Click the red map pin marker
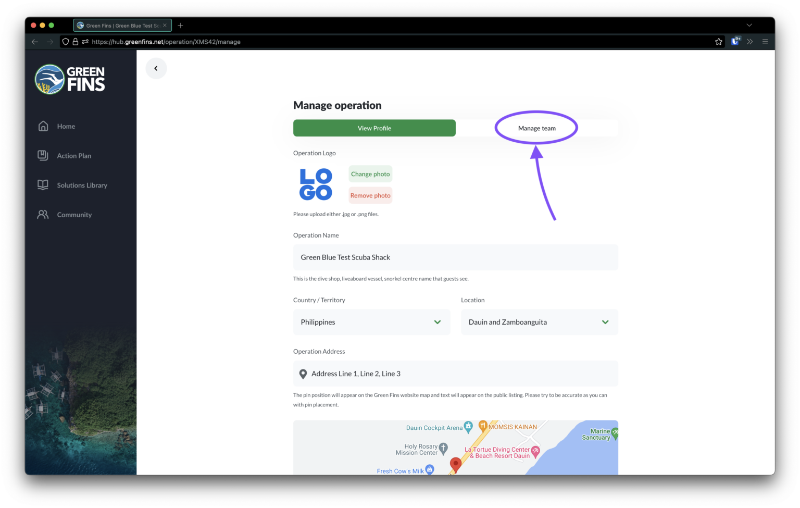Image resolution: width=800 pixels, height=508 pixels. click(x=455, y=464)
